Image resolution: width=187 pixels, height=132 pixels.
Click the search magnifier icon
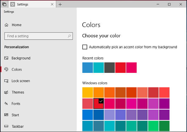pyautogui.click(x=69, y=36)
